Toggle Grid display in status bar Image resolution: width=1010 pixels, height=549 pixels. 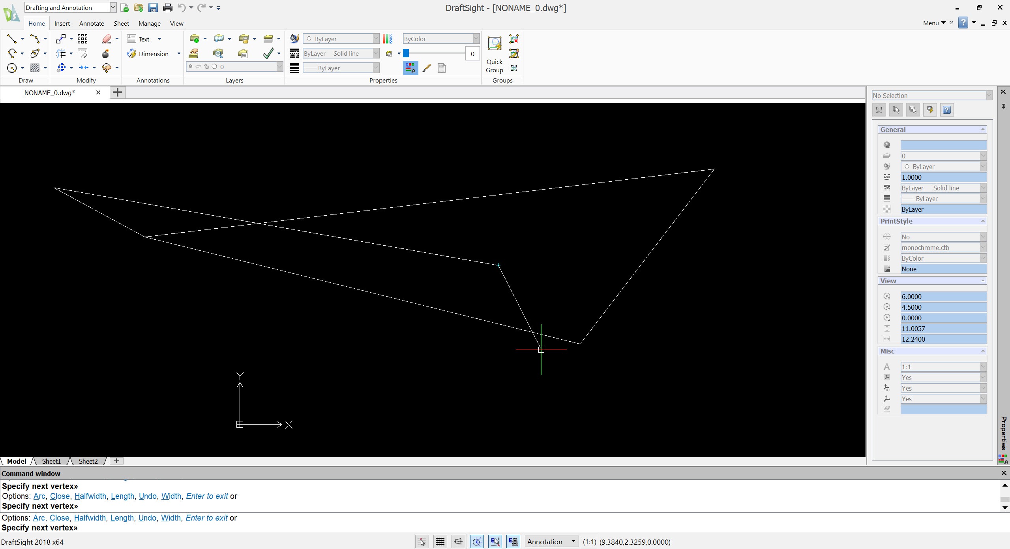click(x=440, y=541)
